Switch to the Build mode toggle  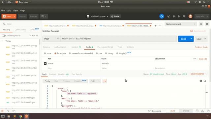coord(173,111)
